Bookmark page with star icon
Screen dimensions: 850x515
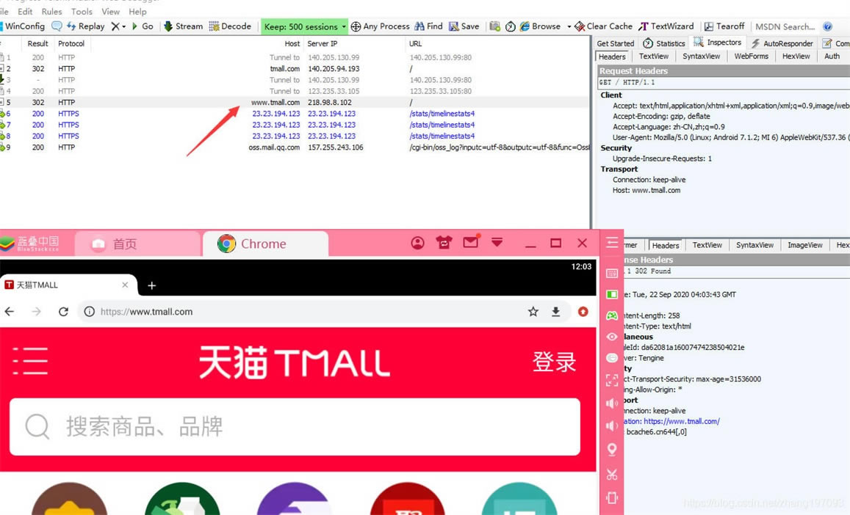[533, 311]
